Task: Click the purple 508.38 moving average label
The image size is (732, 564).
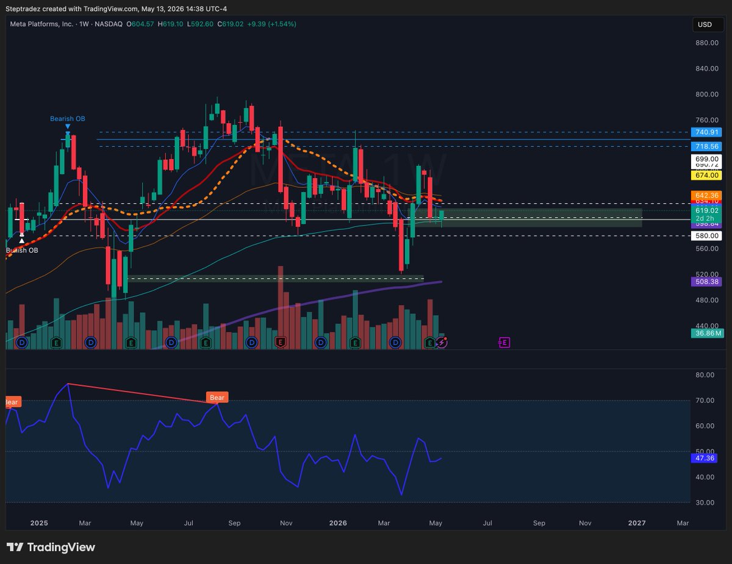Action: 707,282
